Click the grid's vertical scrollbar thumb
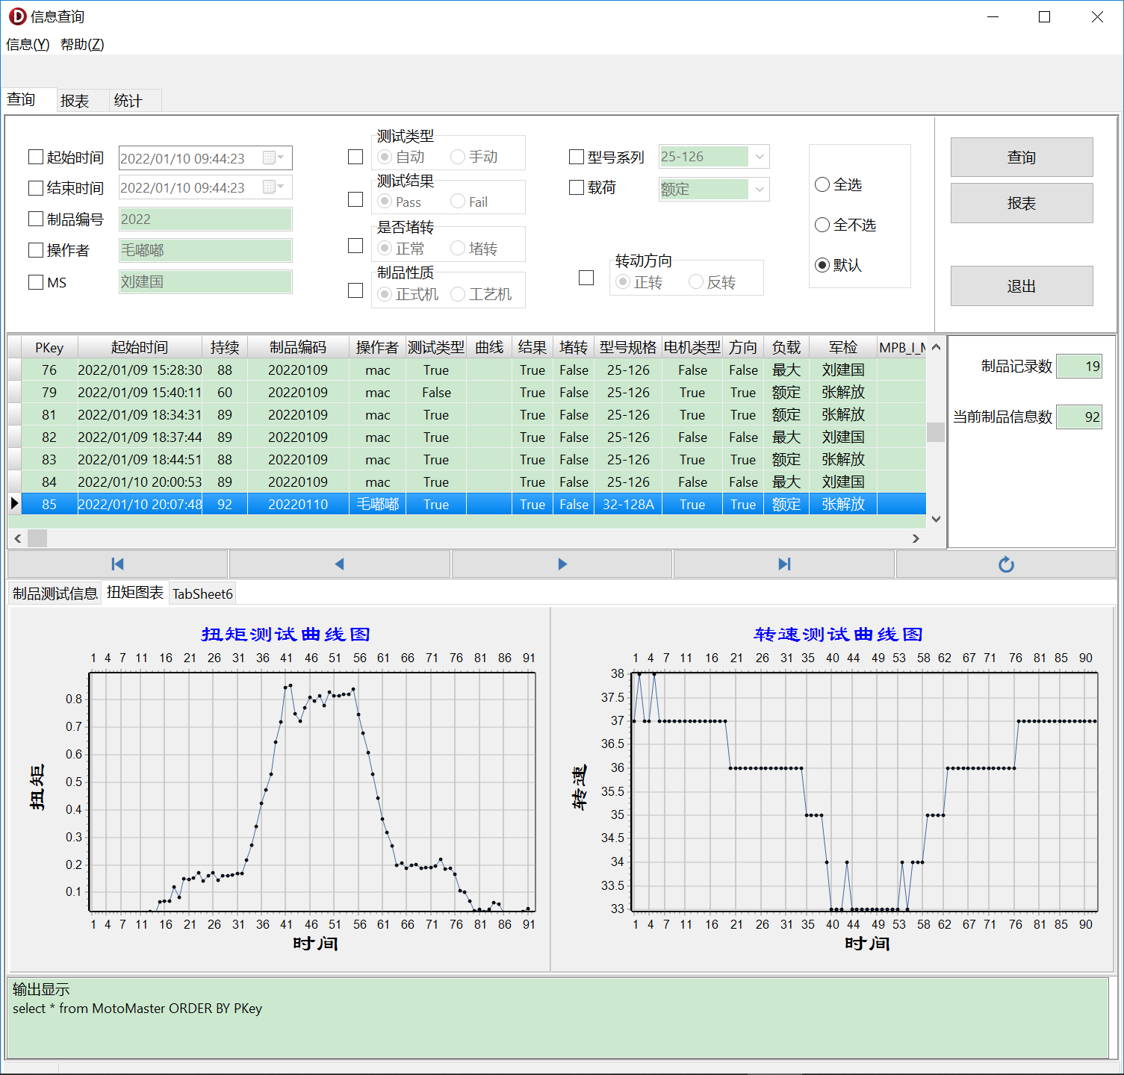Image resolution: width=1124 pixels, height=1075 pixels. 936,432
